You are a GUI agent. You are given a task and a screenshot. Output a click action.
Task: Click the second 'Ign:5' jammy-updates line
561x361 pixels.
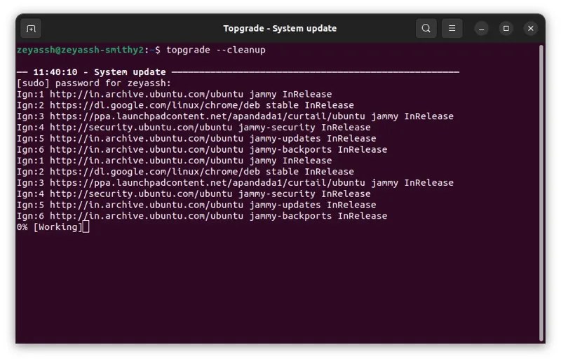point(196,205)
